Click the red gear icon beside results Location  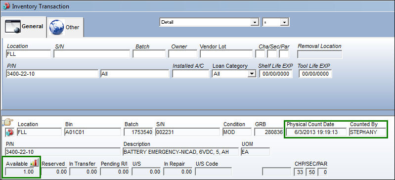(10, 132)
